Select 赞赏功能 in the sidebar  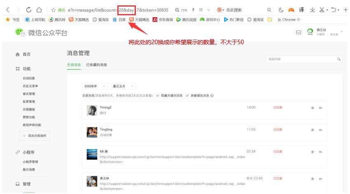(29, 117)
